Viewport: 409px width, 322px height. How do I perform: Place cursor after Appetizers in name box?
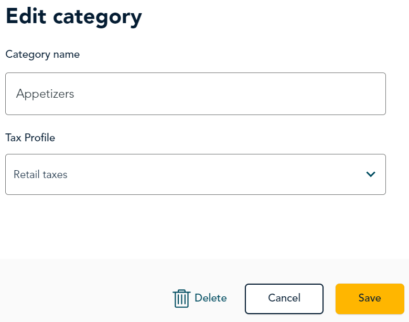(x=75, y=94)
